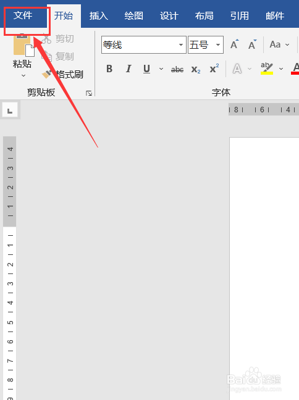Viewport: 299px width, 400px height.
Task: Click the tab stop selector box
Action: pyautogui.click(x=10, y=110)
